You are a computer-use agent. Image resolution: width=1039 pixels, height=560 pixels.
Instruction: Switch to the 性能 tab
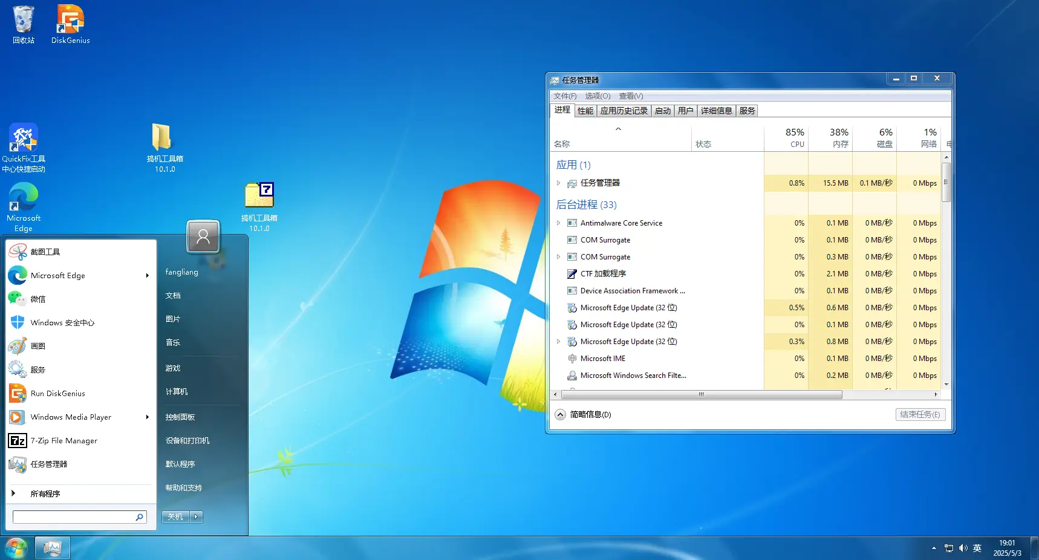click(x=585, y=111)
